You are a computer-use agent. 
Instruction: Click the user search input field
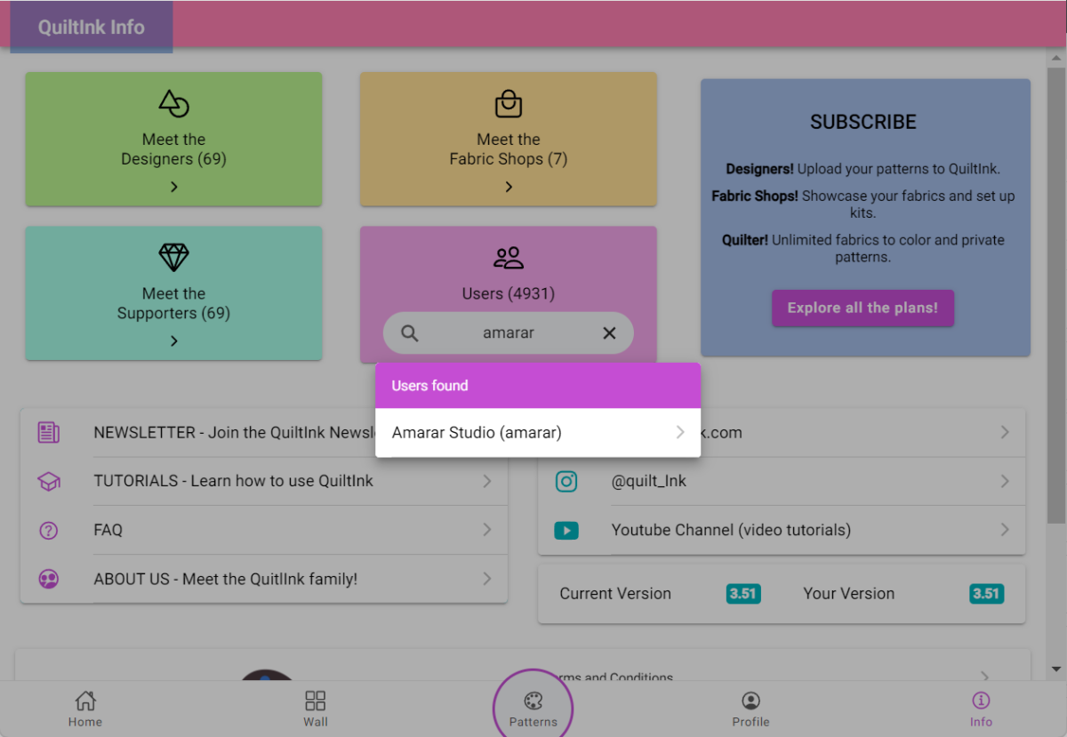point(509,333)
